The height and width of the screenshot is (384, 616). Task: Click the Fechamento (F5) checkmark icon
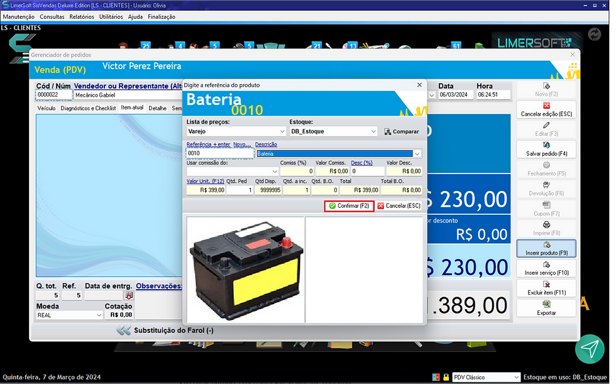(546, 165)
